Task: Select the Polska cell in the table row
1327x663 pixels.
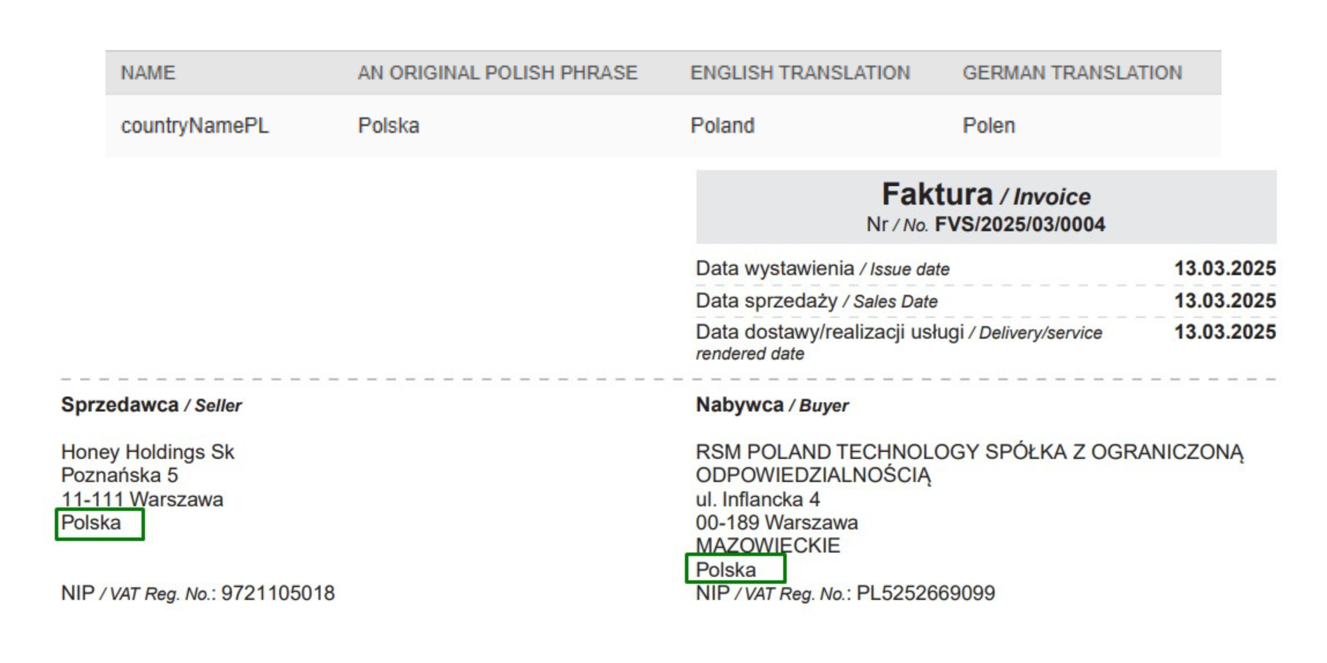Action: click(388, 126)
